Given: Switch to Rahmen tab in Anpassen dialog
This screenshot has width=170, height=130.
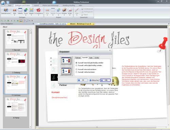Looking at the screenshot, I should click(78, 58).
